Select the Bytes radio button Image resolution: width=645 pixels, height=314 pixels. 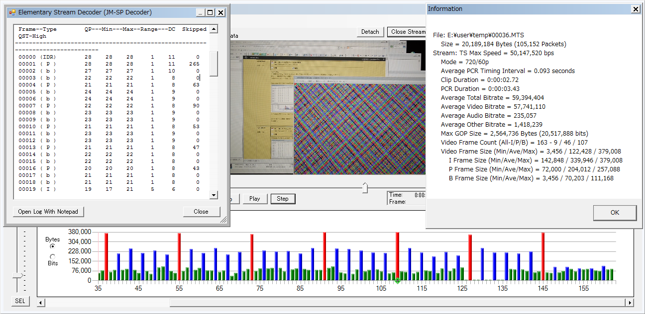click(53, 246)
